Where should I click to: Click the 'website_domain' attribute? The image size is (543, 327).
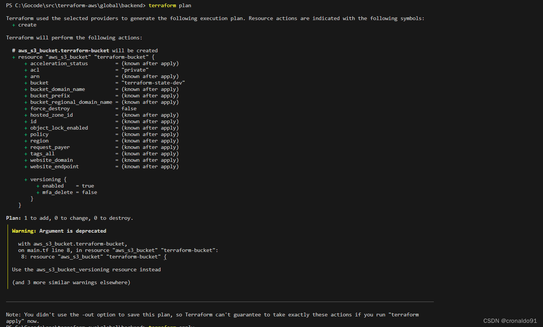[52, 160]
